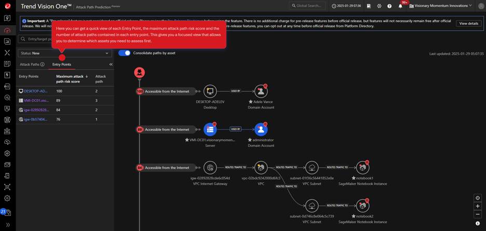Open the hexagon icon in sidebar
Screen dimensions: 486x231
pyautogui.click(x=7, y=153)
